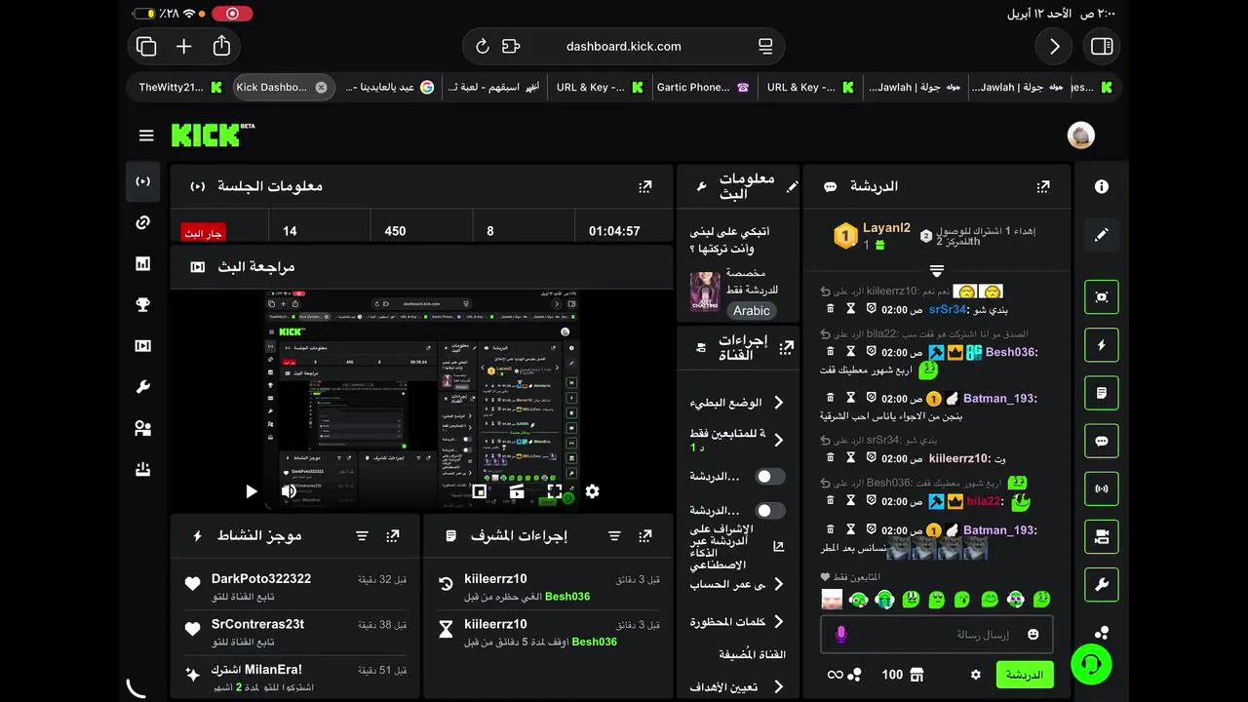Ban bila22 with the shield icon
Image resolution: width=1248 pixels, height=702 pixels.
(871, 501)
